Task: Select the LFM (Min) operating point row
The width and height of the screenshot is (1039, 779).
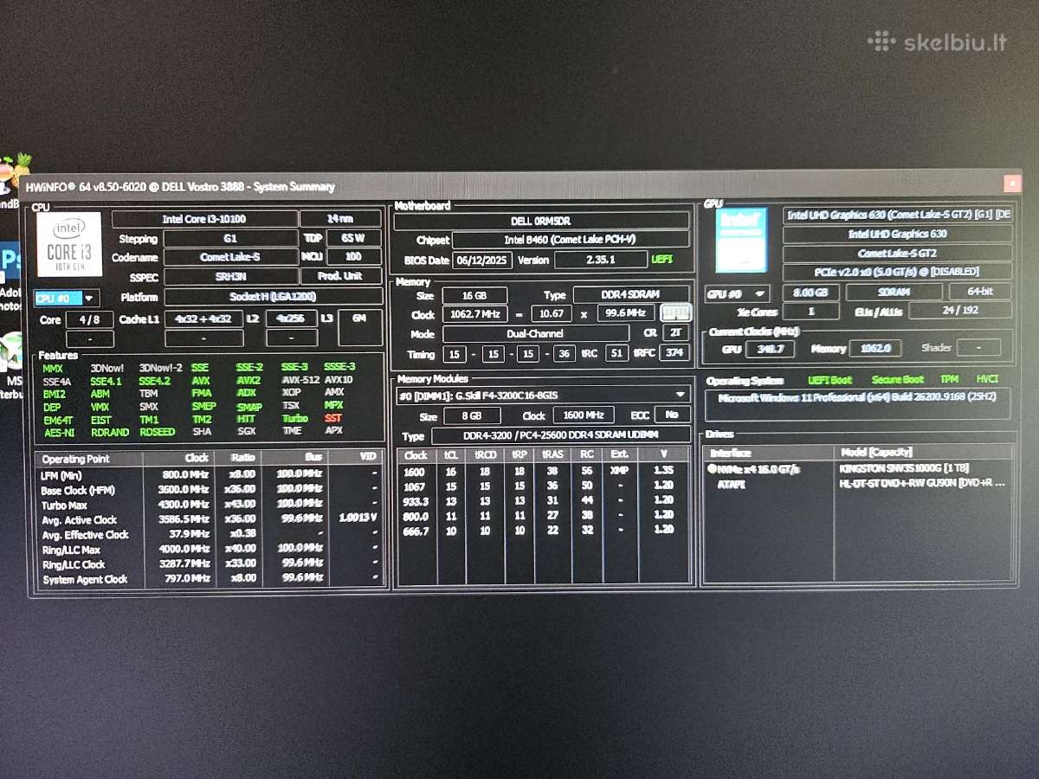Action: [x=210, y=474]
